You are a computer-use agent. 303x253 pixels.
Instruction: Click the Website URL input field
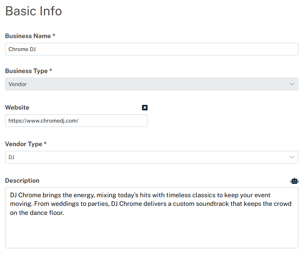pos(76,121)
